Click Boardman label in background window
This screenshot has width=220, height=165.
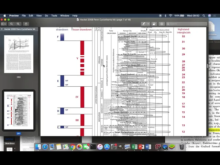pos(10,143)
